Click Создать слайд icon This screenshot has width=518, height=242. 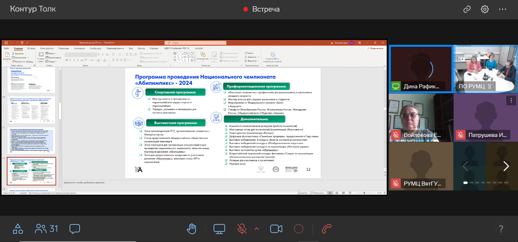(41, 54)
